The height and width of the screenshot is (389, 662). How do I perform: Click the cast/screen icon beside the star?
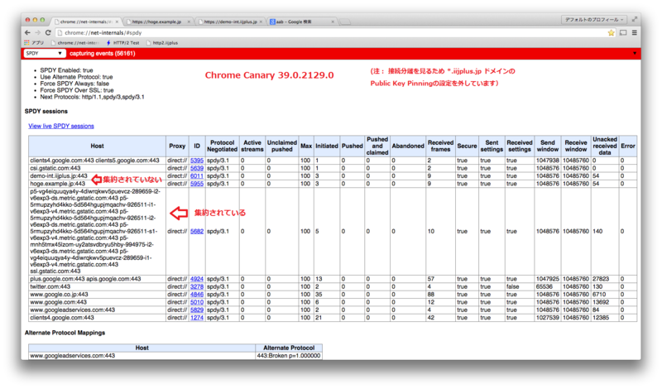coord(623,32)
